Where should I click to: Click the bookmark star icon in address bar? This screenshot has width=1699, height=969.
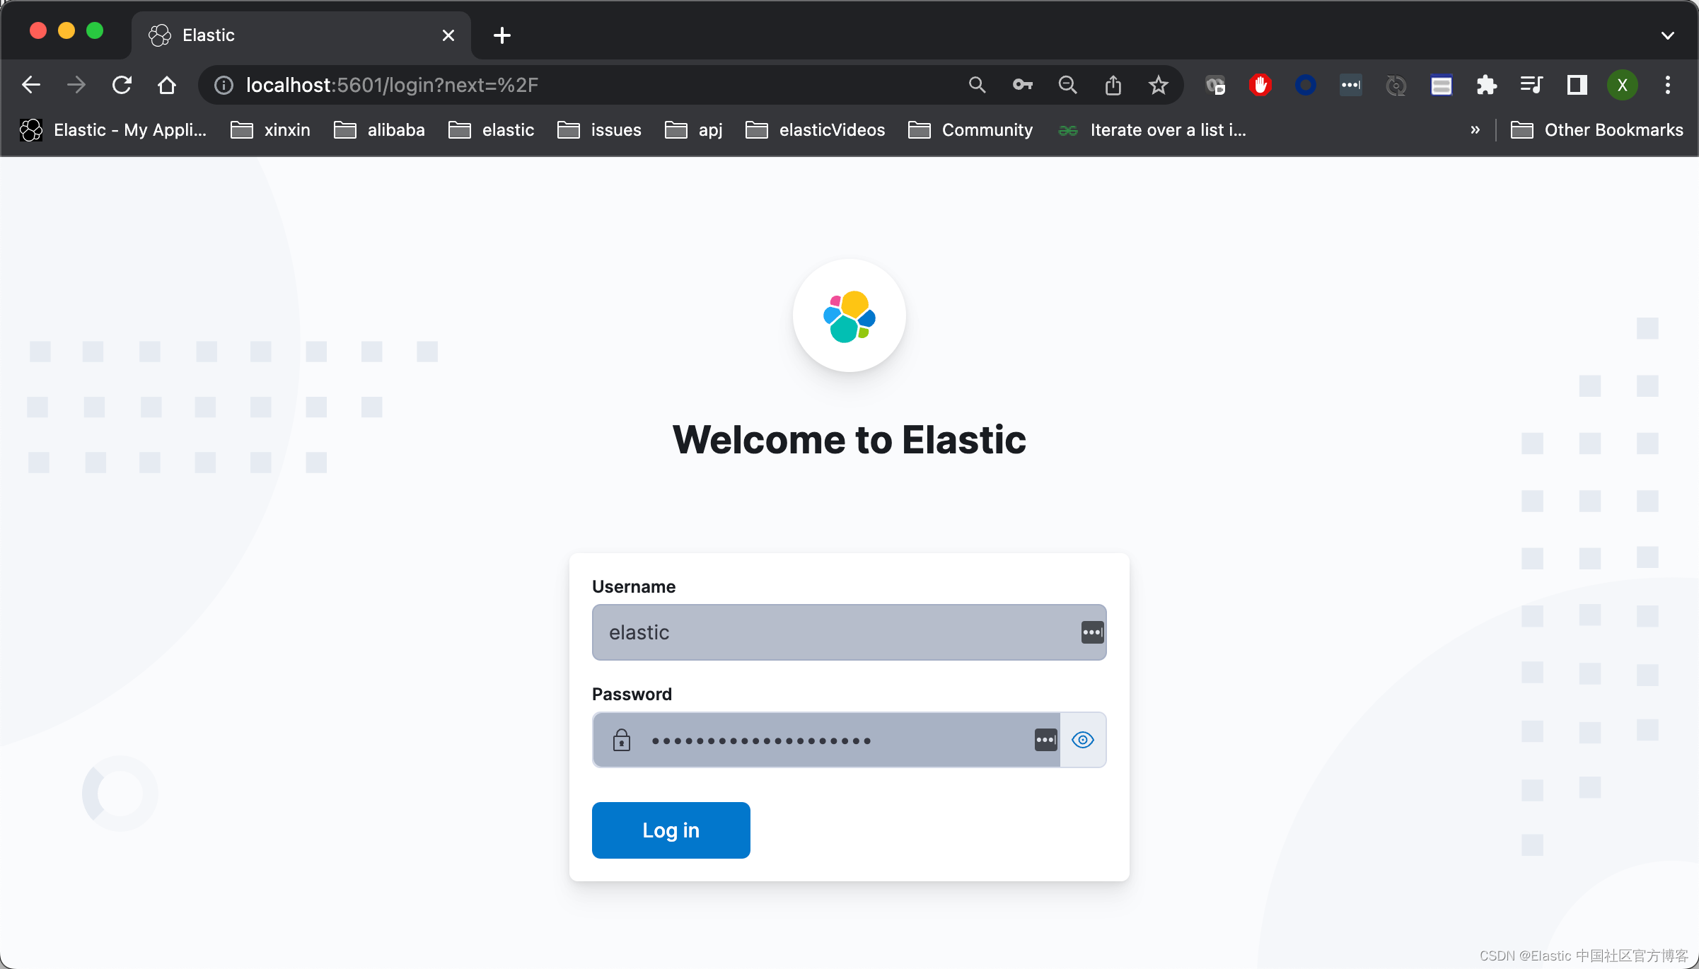(1158, 86)
